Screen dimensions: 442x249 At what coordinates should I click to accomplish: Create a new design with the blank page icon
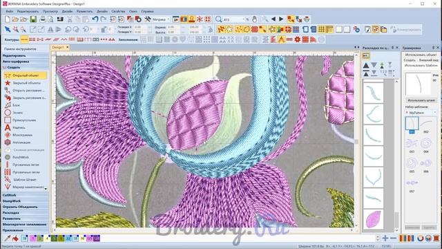(x=8, y=19)
